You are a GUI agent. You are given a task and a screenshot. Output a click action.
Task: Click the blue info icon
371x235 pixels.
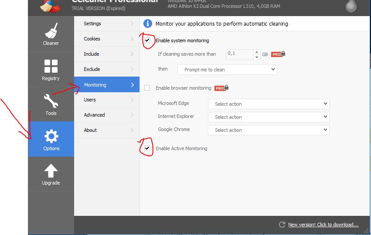(148, 23)
